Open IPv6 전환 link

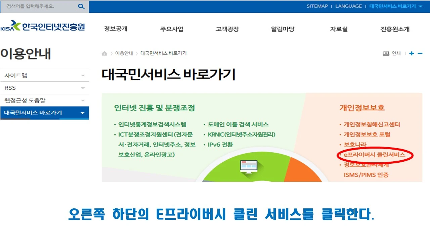coord(220,145)
